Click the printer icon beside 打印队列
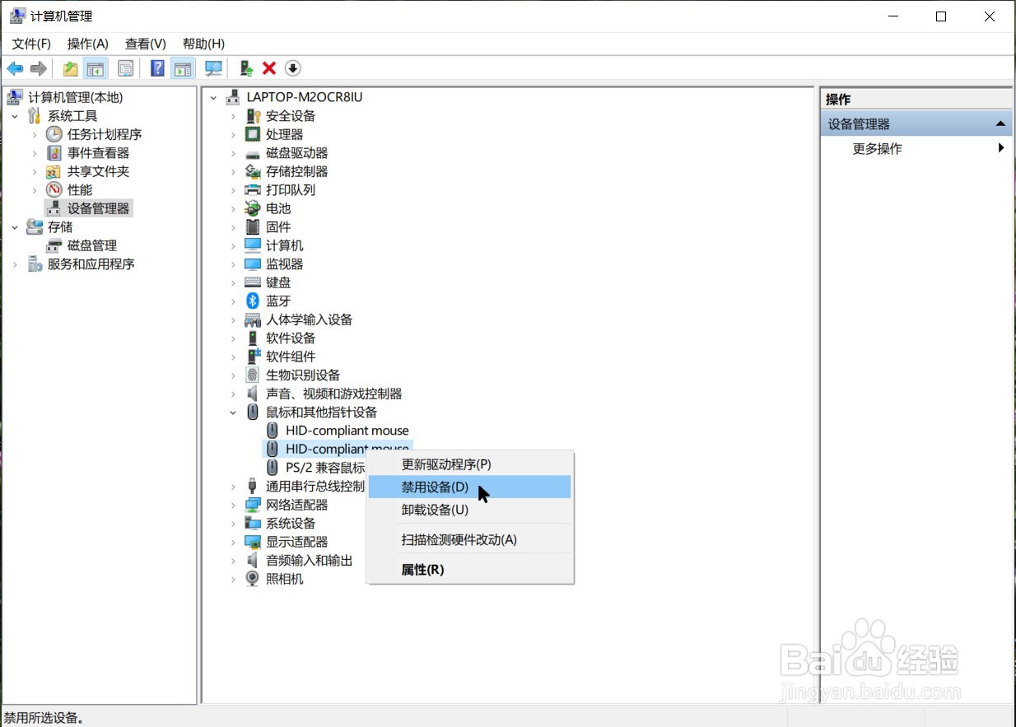Viewport: 1016px width, 727px height. point(253,189)
